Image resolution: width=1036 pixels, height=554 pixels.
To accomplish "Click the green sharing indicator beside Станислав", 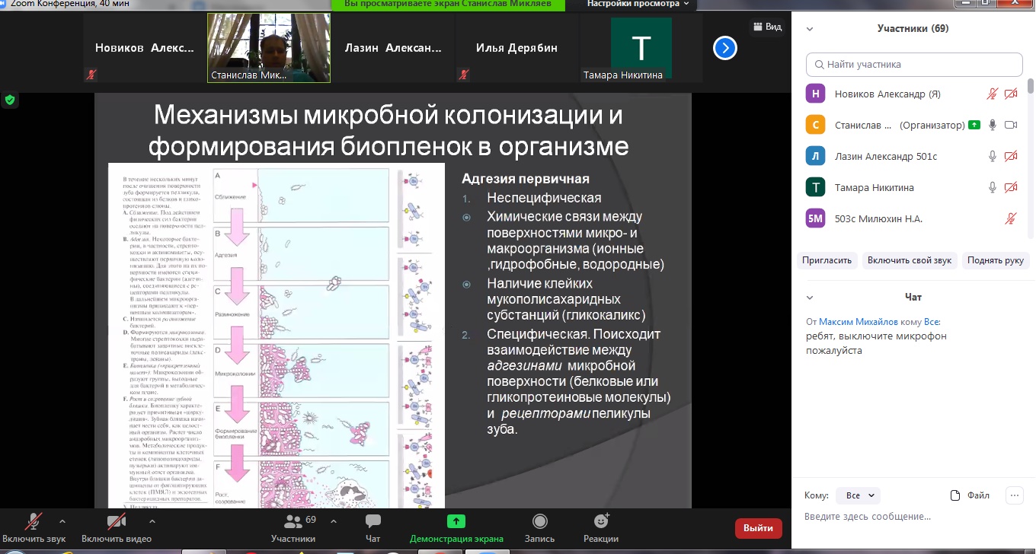I will click(974, 125).
